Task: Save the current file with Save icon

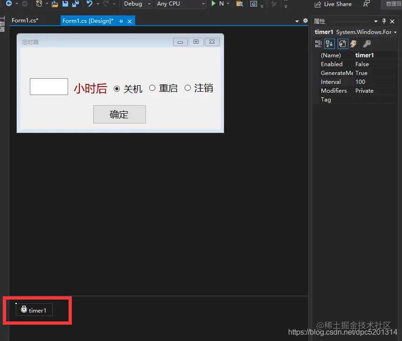Action: point(65,4)
